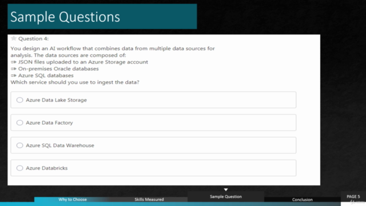Click the PAGE 5 indicator
Image resolution: width=366 pixels, height=206 pixels.
pos(353,197)
